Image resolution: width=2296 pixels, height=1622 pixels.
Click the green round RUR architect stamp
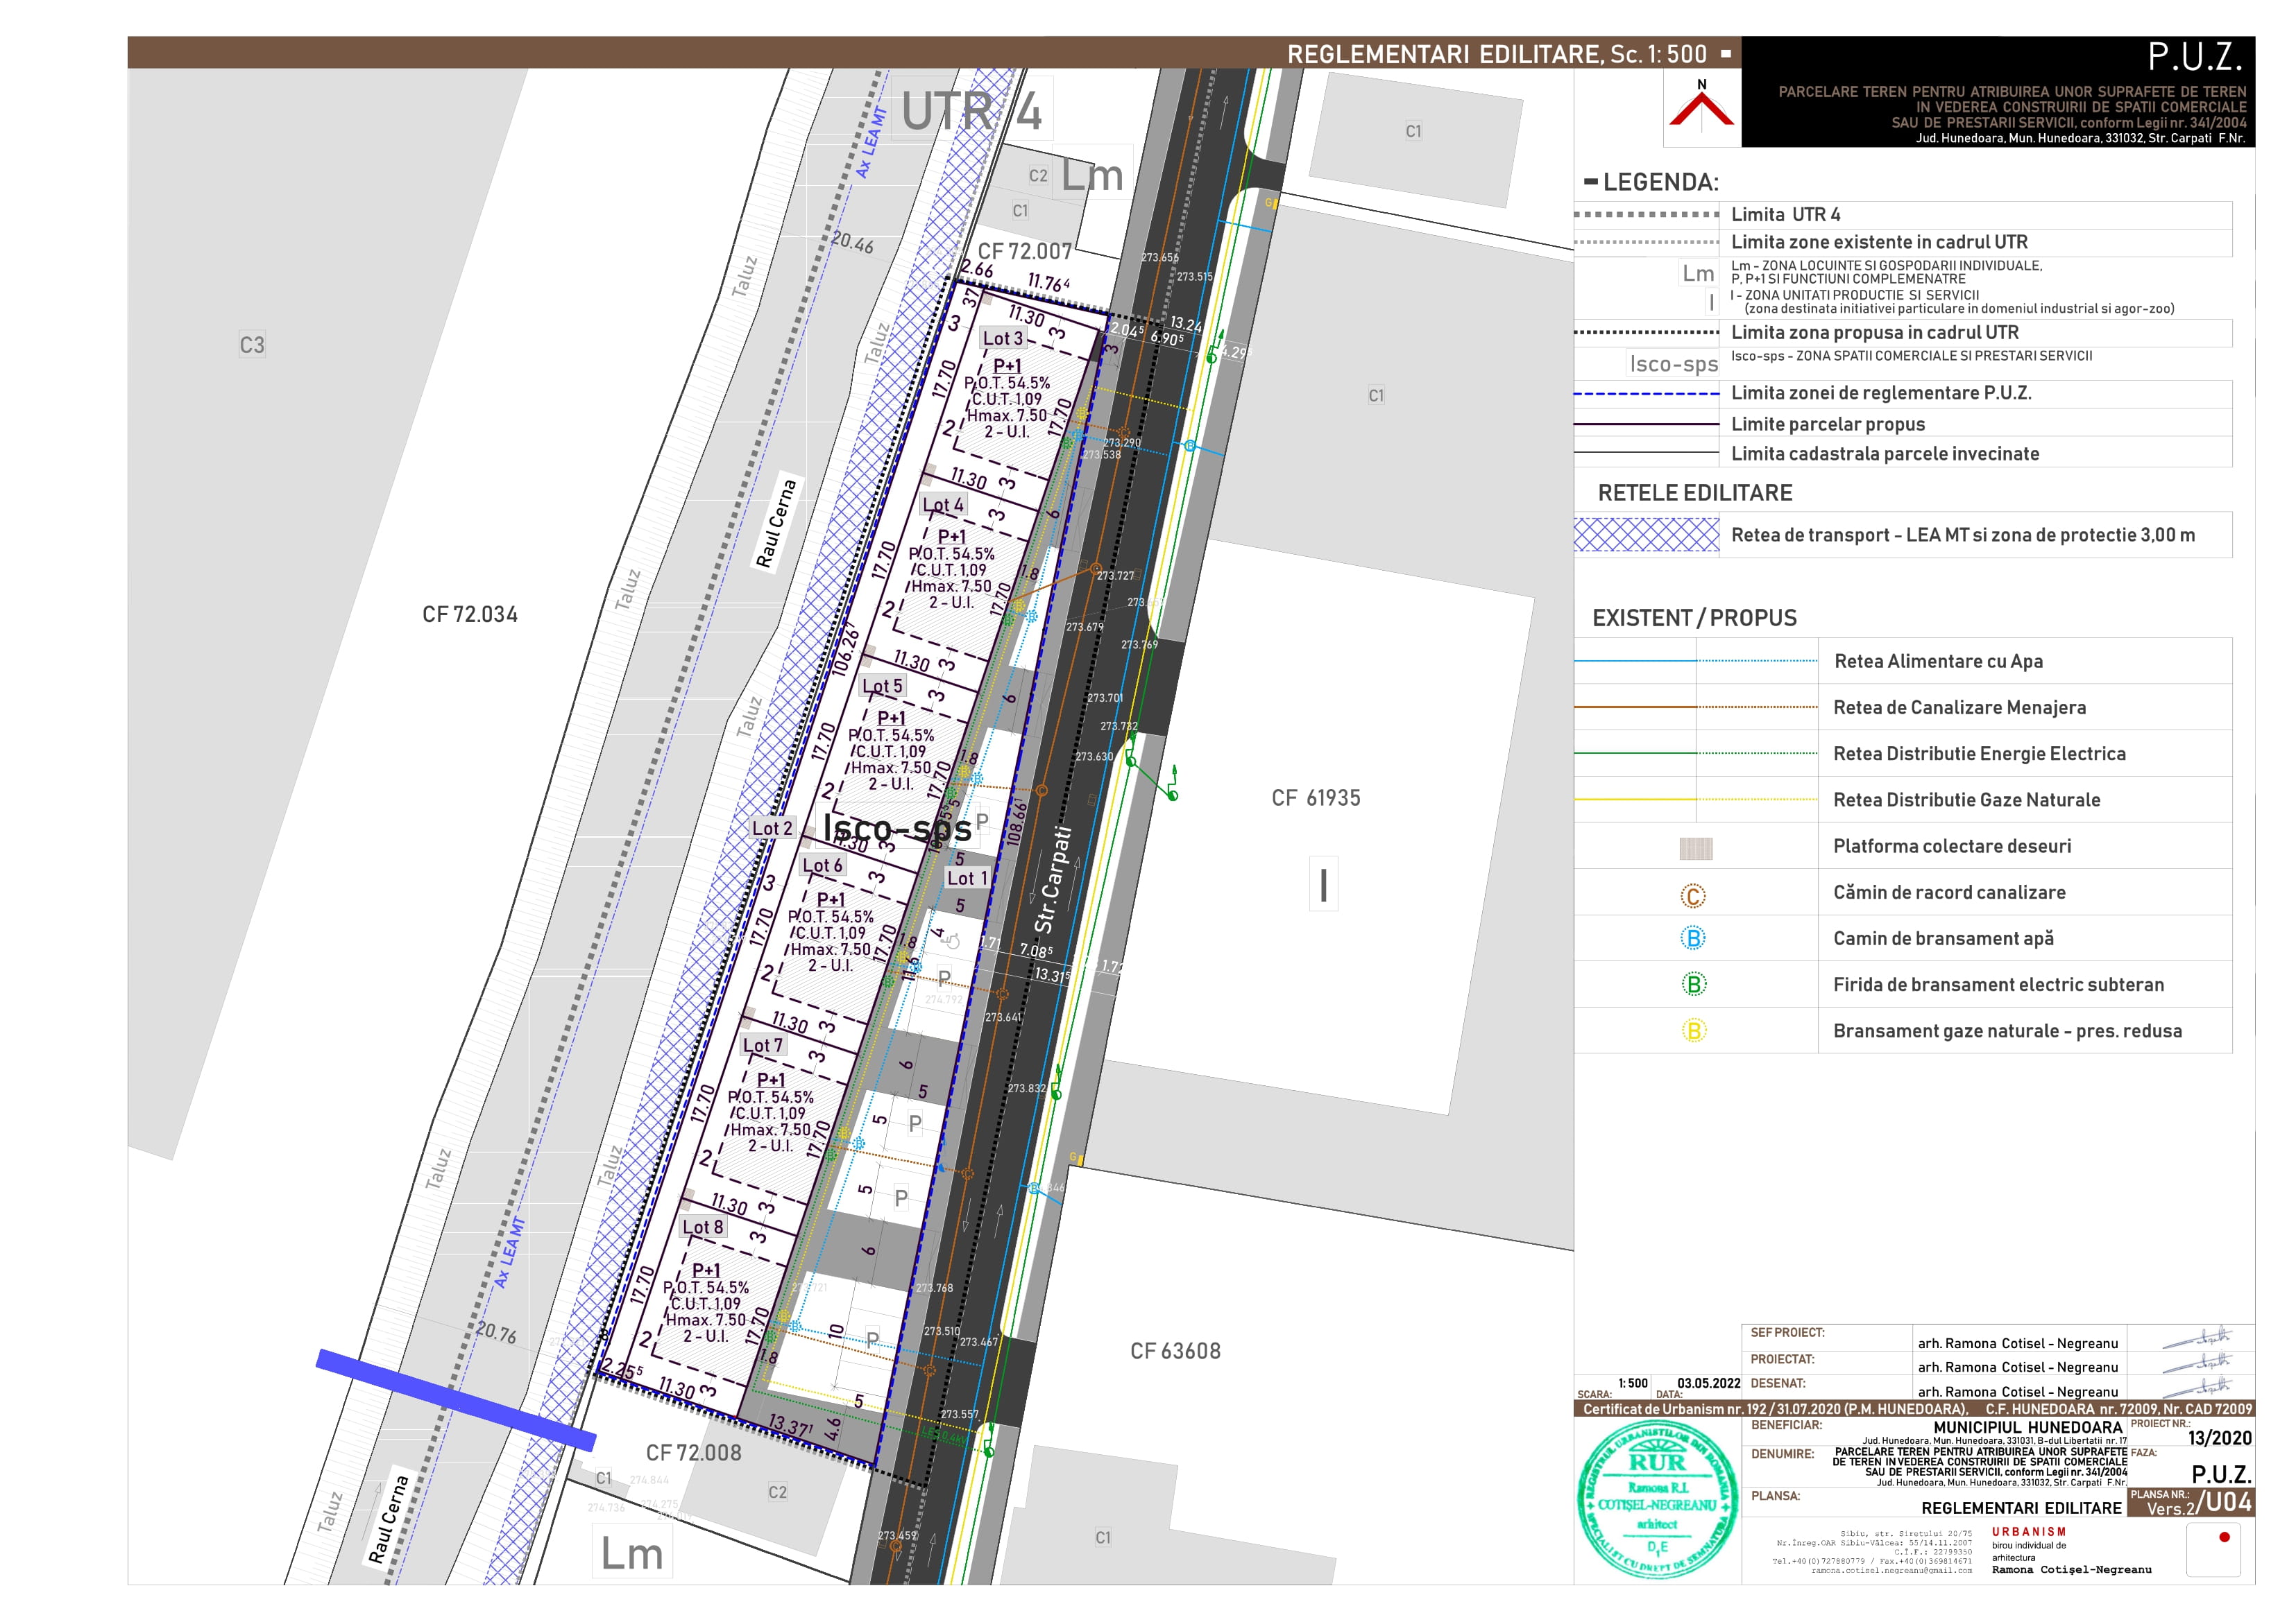(1657, 1498)
